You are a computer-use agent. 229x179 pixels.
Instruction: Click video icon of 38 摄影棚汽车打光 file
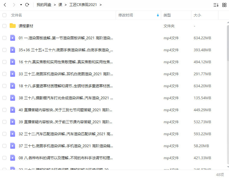(x=12, y=98)
